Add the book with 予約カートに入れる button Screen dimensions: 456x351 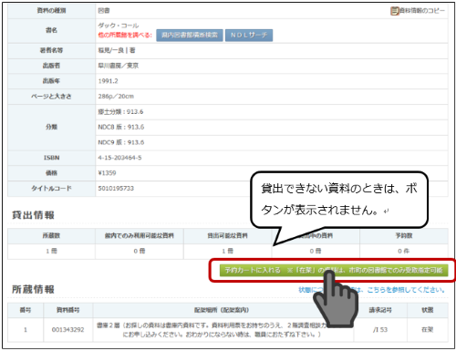pos(334,270)
